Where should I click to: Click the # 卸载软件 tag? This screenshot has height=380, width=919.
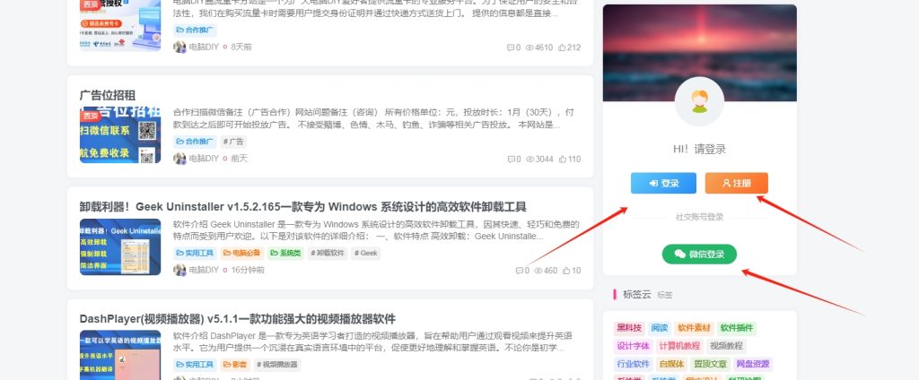pos(328,254)
